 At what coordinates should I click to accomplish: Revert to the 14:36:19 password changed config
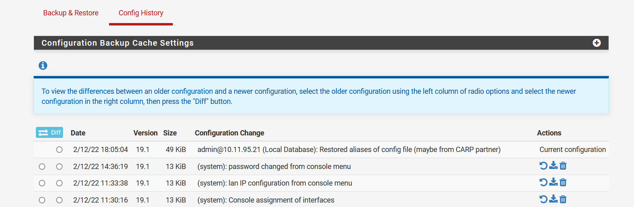[544, 166]
